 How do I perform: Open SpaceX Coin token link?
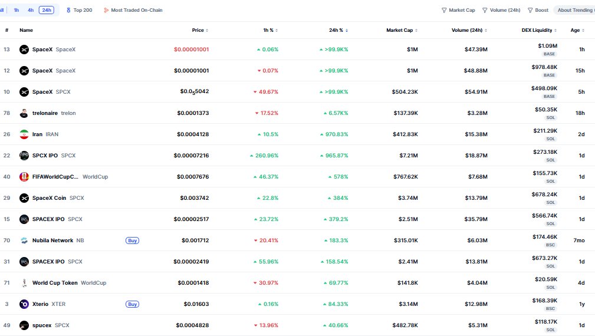[58, 198]
